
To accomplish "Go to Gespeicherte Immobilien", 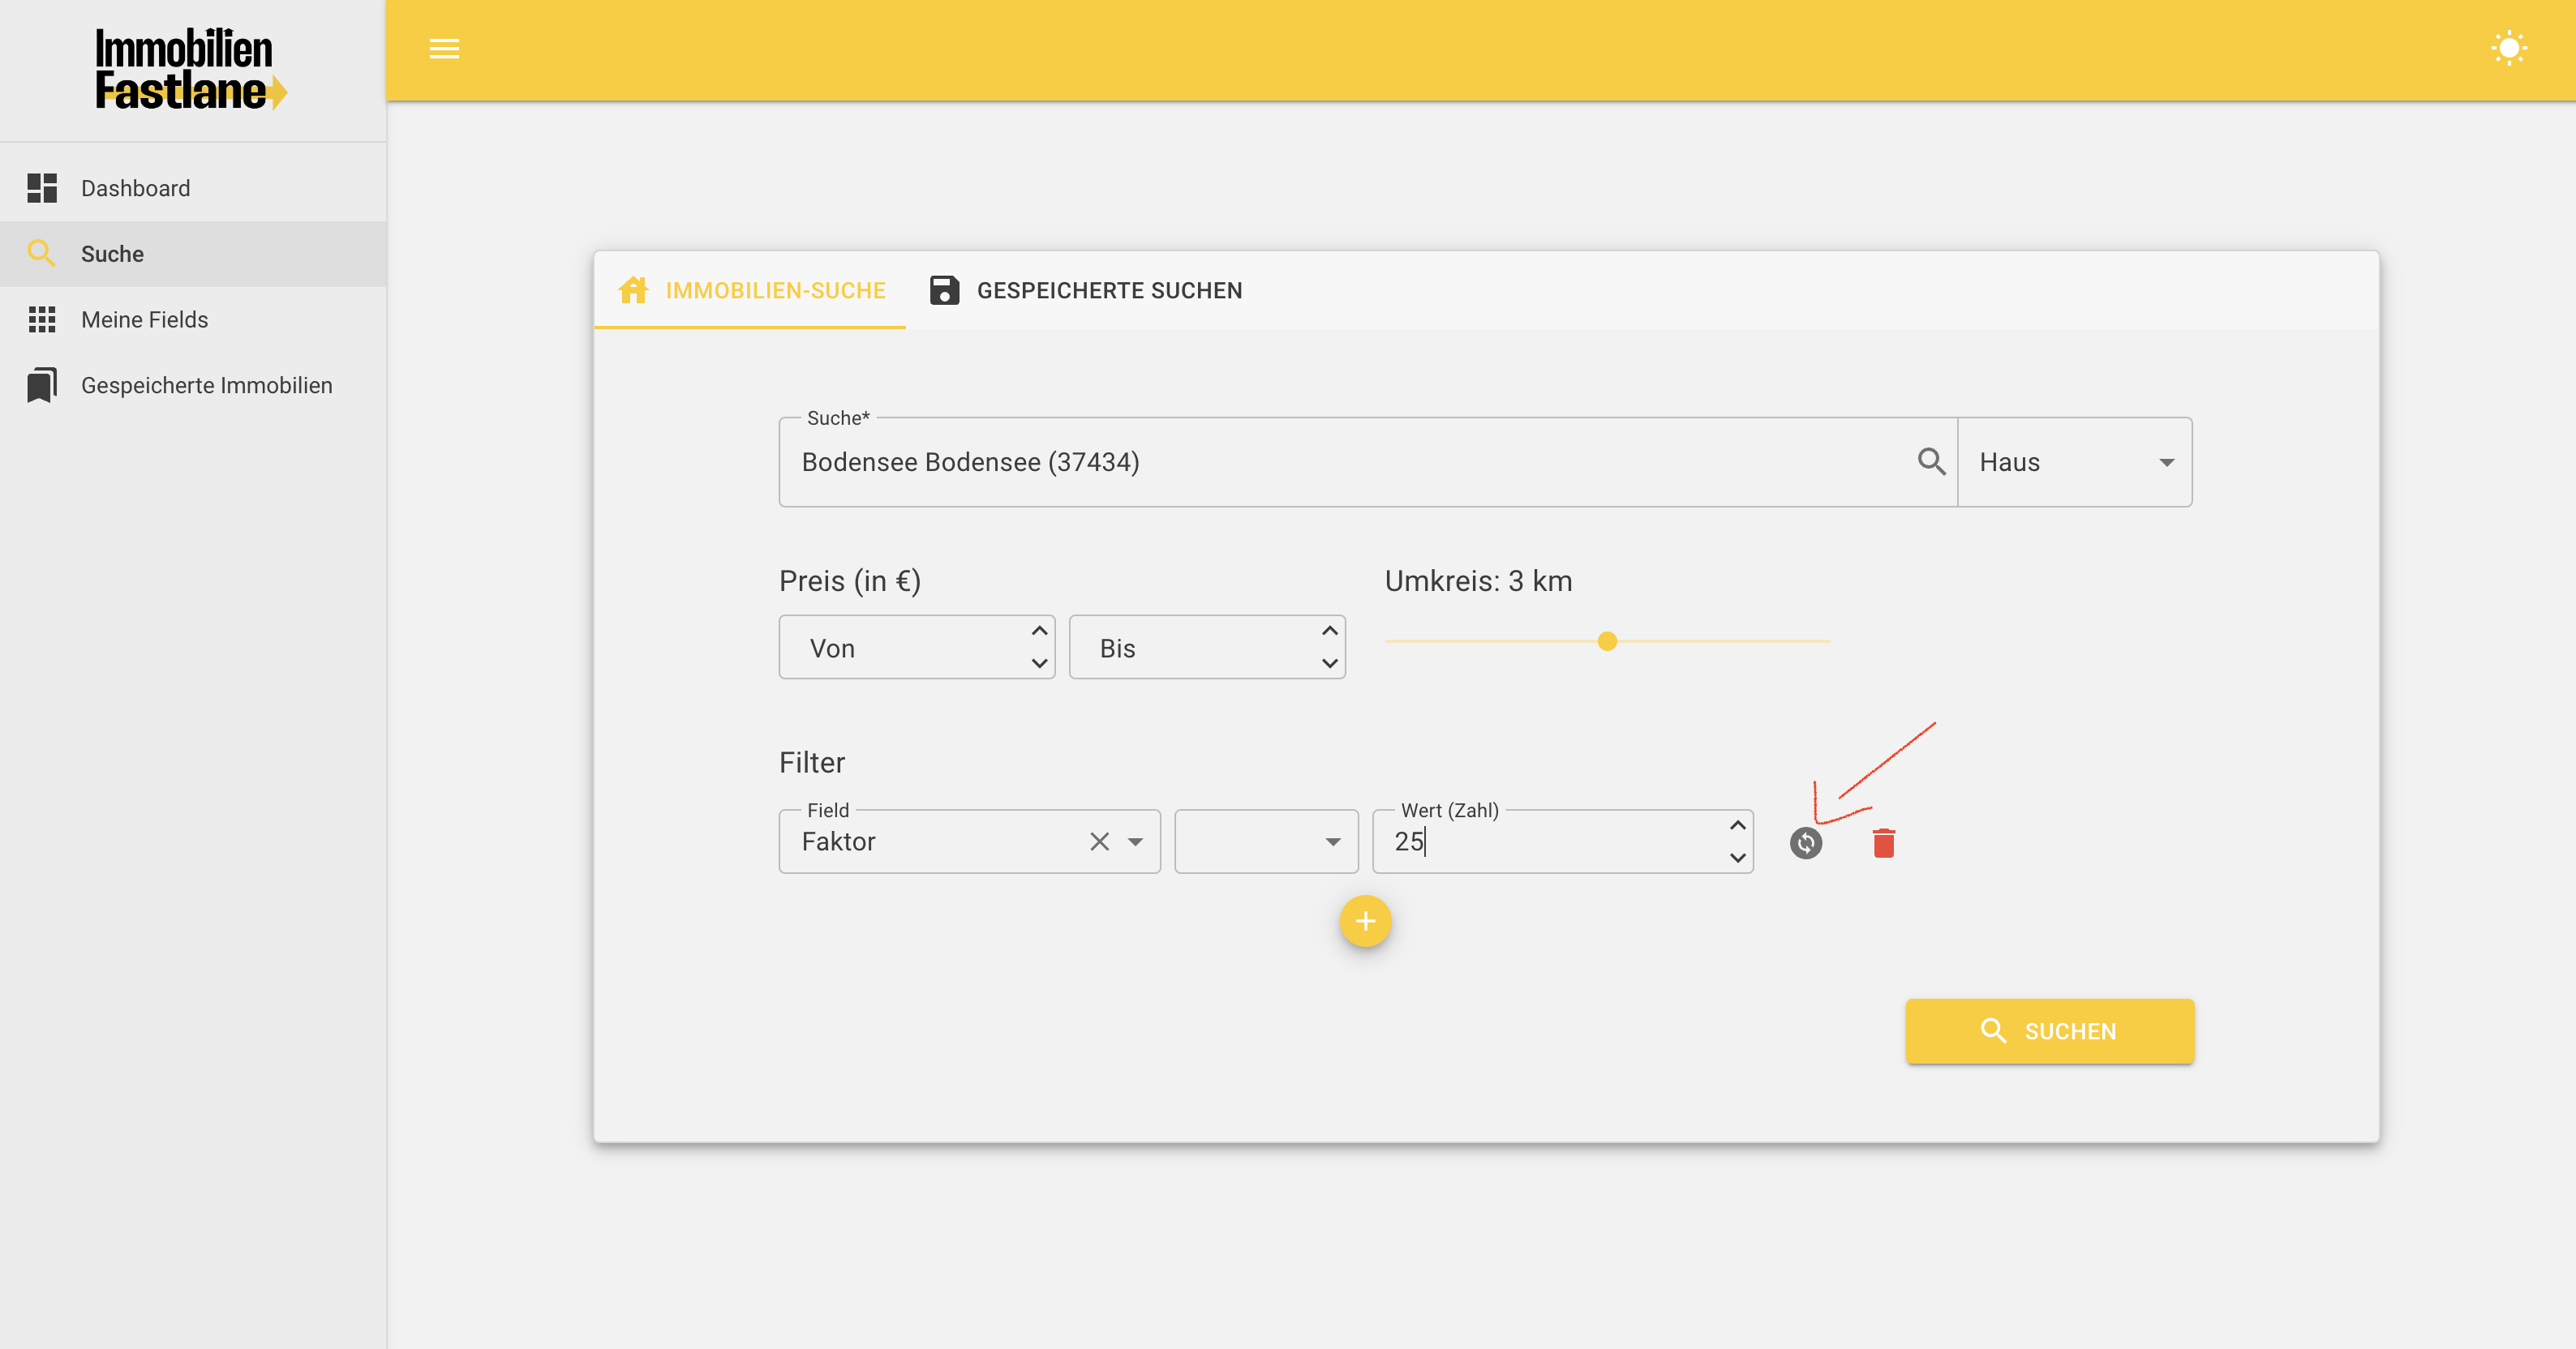I will [x=206, y=385].
